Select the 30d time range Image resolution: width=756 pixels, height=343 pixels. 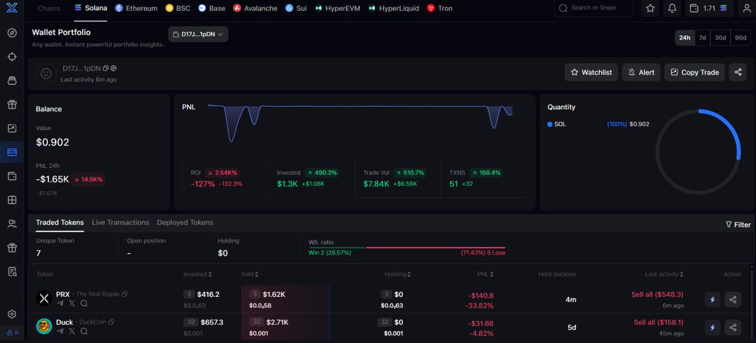click(720, 38)
